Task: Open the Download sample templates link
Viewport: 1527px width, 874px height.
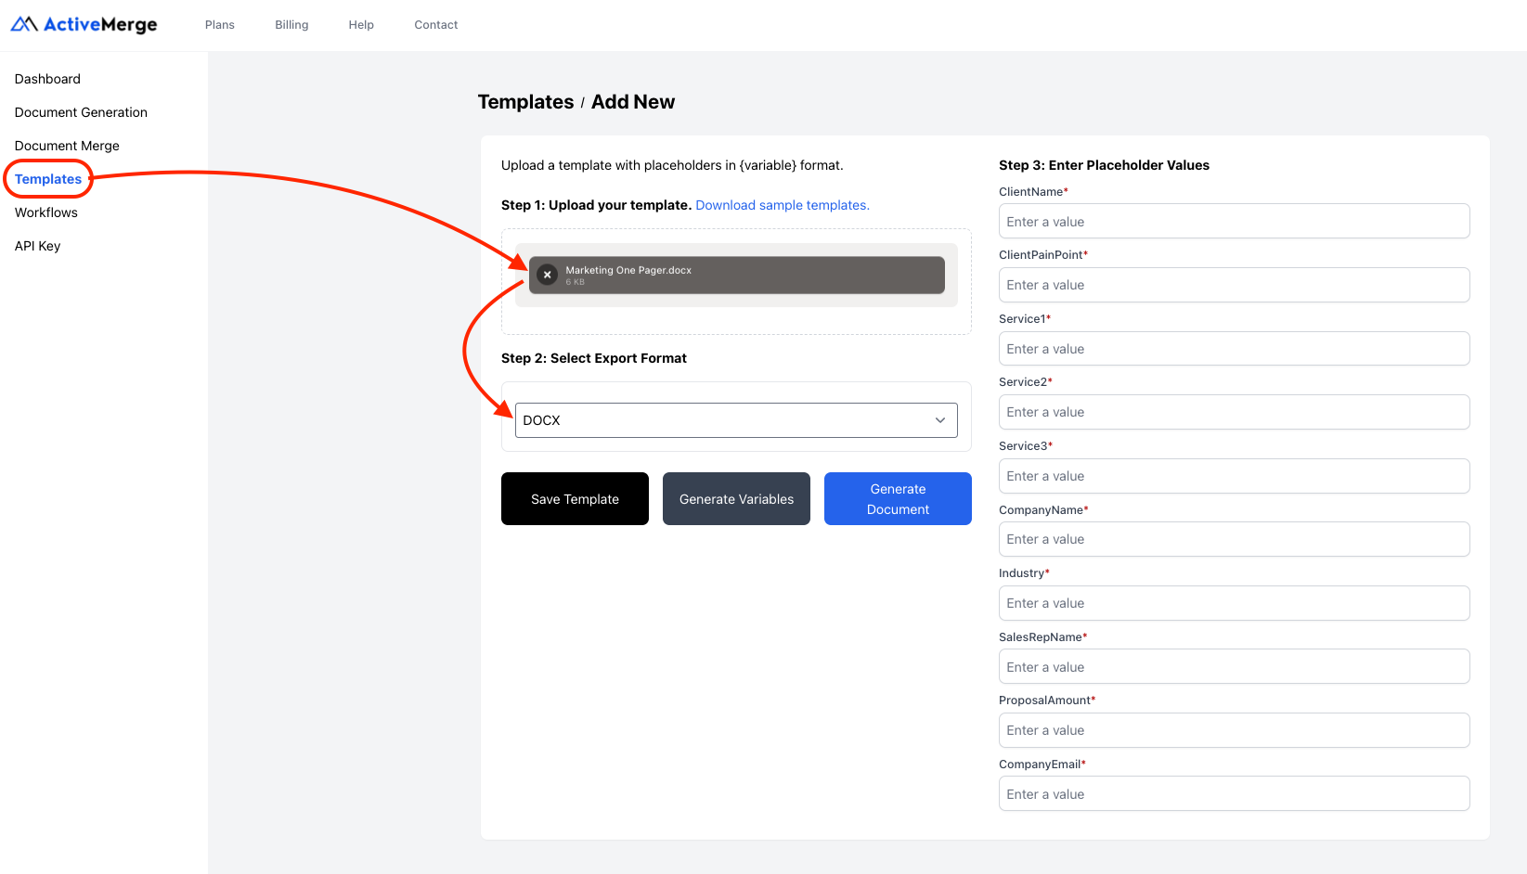Action: [x=782, y=205]
